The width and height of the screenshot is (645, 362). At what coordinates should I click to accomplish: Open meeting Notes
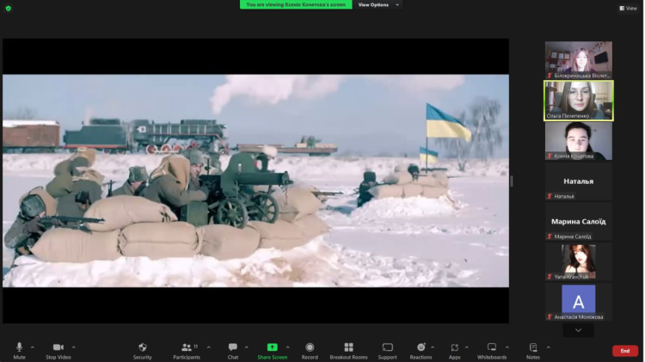pyautogui.click(x=533, y=348)
